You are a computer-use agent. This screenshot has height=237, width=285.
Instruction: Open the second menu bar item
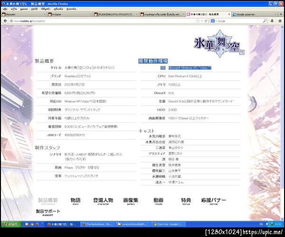click(x=14, y=9)
